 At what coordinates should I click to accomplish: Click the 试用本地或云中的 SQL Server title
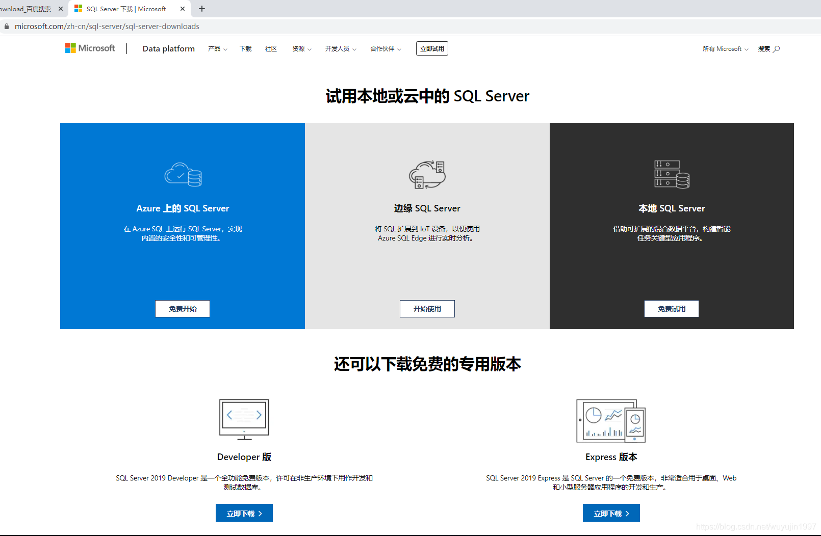pos(427,96)
